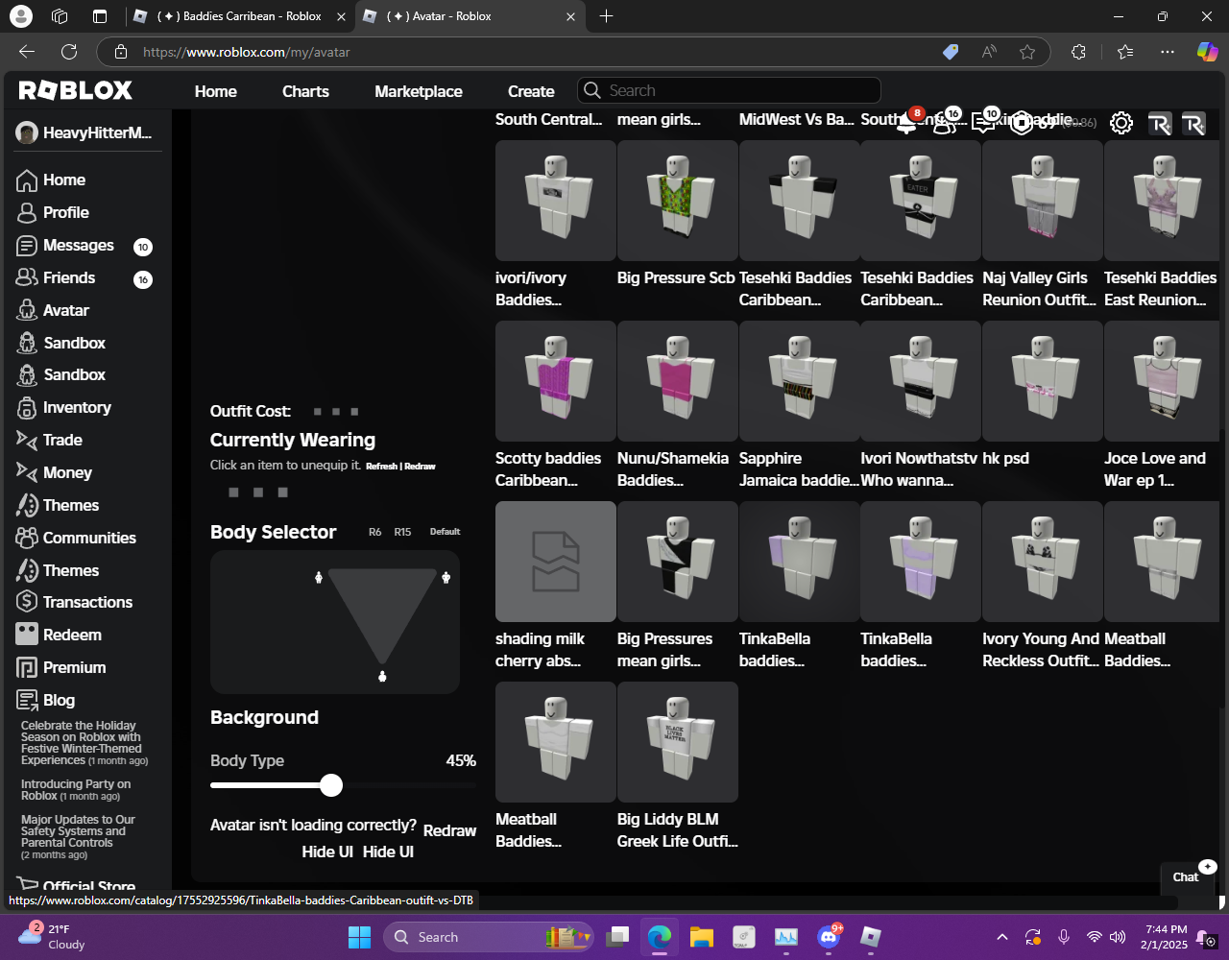1229x960 pixels.
Task: Select Default body option
Action: (445, 532)
